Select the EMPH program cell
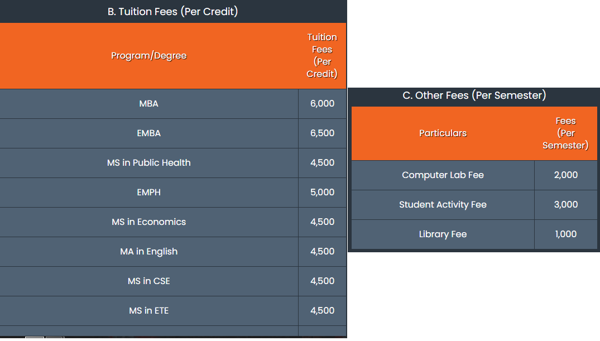Viewport: 600px width, 341px height. (149, 193)
